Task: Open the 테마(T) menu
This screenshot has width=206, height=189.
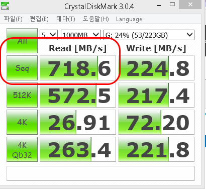Action: (66, 19)
